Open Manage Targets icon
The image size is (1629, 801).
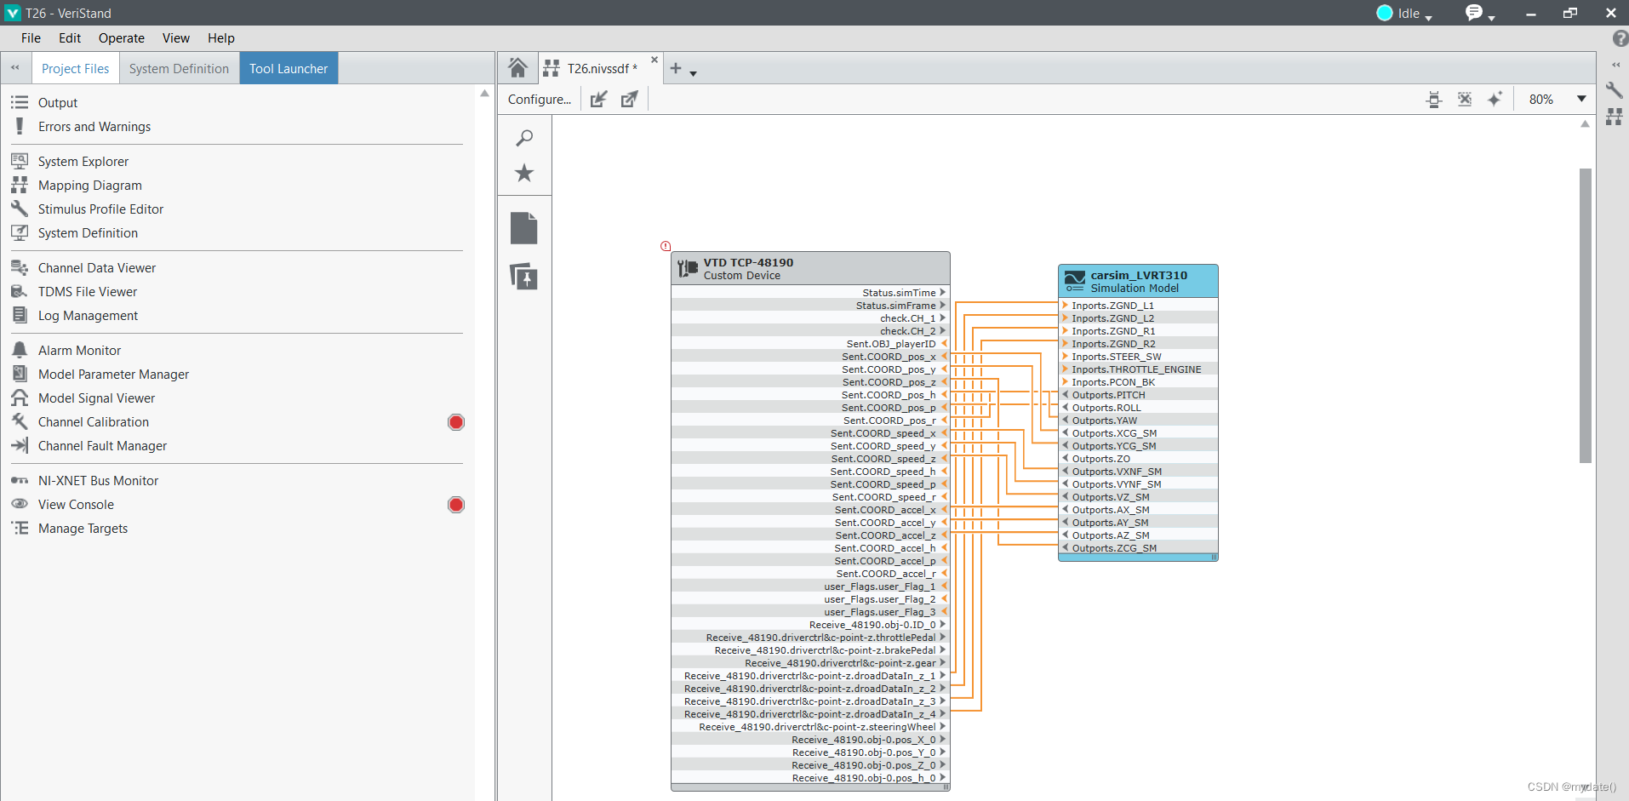pyautogui.click(x=20, y=529)
